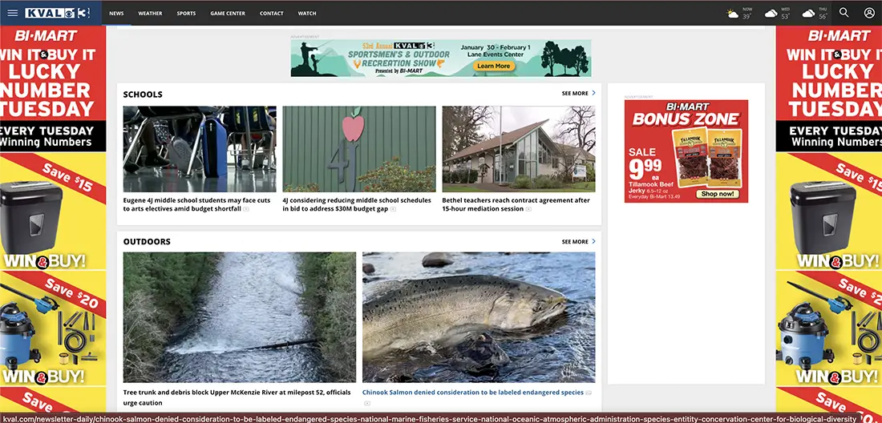Open the search magnifier icon
Screen dimensions: 882x423
pos(844,12)
